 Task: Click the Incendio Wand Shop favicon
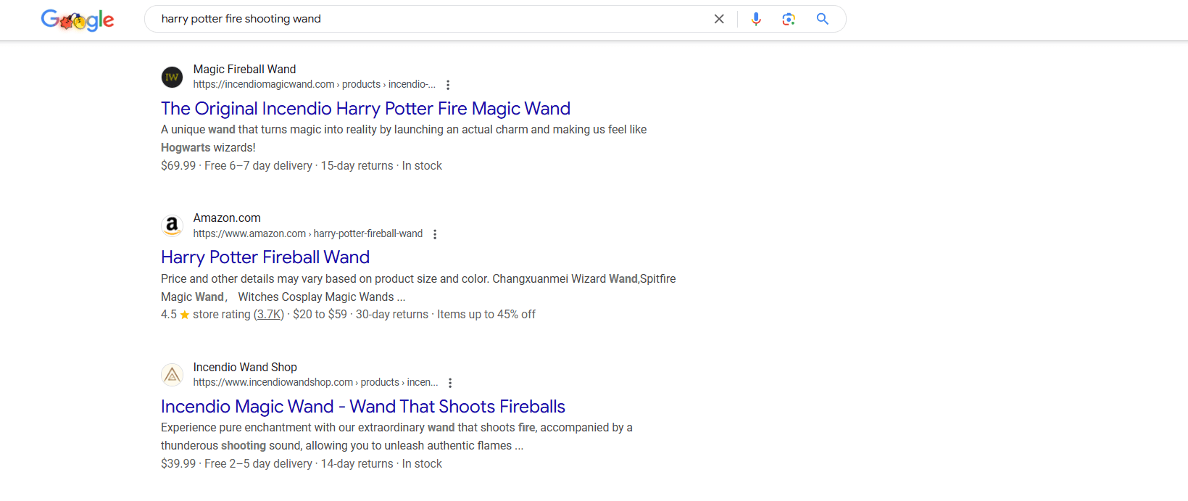pyautogui.click(x=172, y=375)
